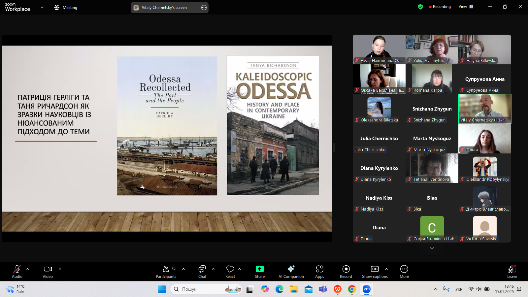Unmute the microphone Audio button
Viewport: 528px width, 297px height.
17,272
